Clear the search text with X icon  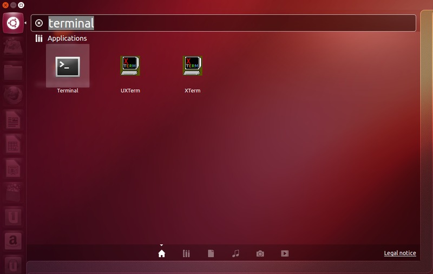click(x=39, y=23)
